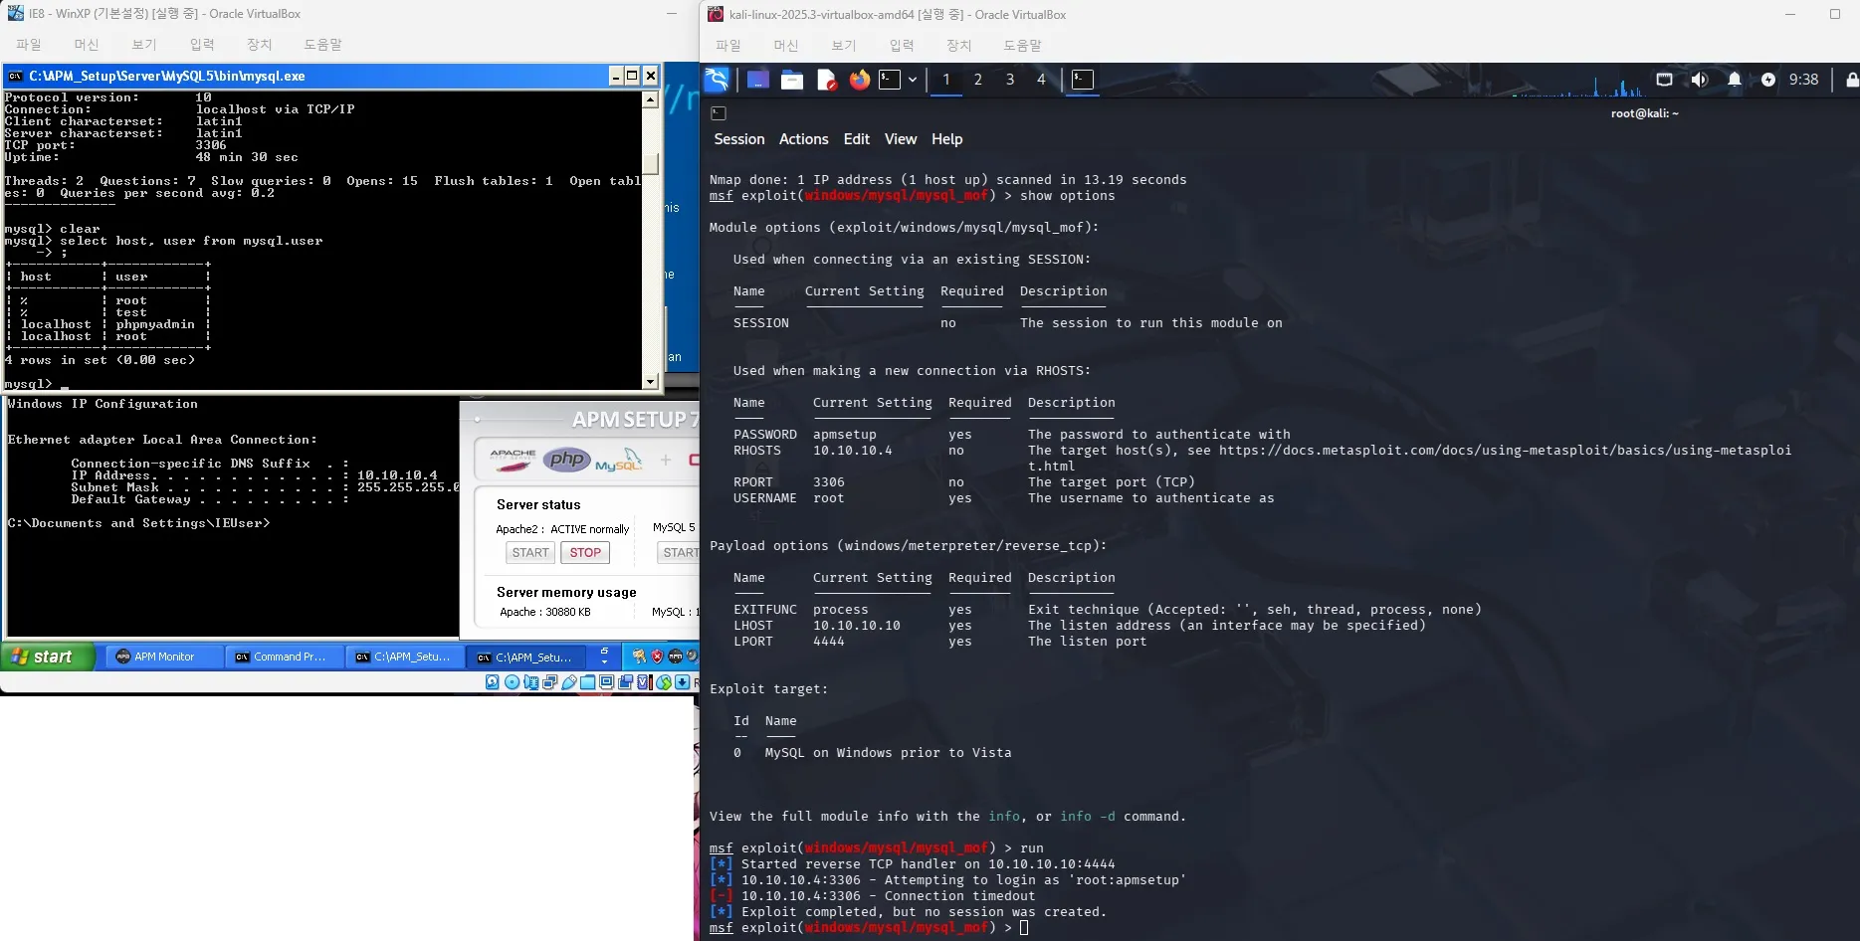
Task: Open the Actions menu in Kali terminal
Action: coord(803,139)
